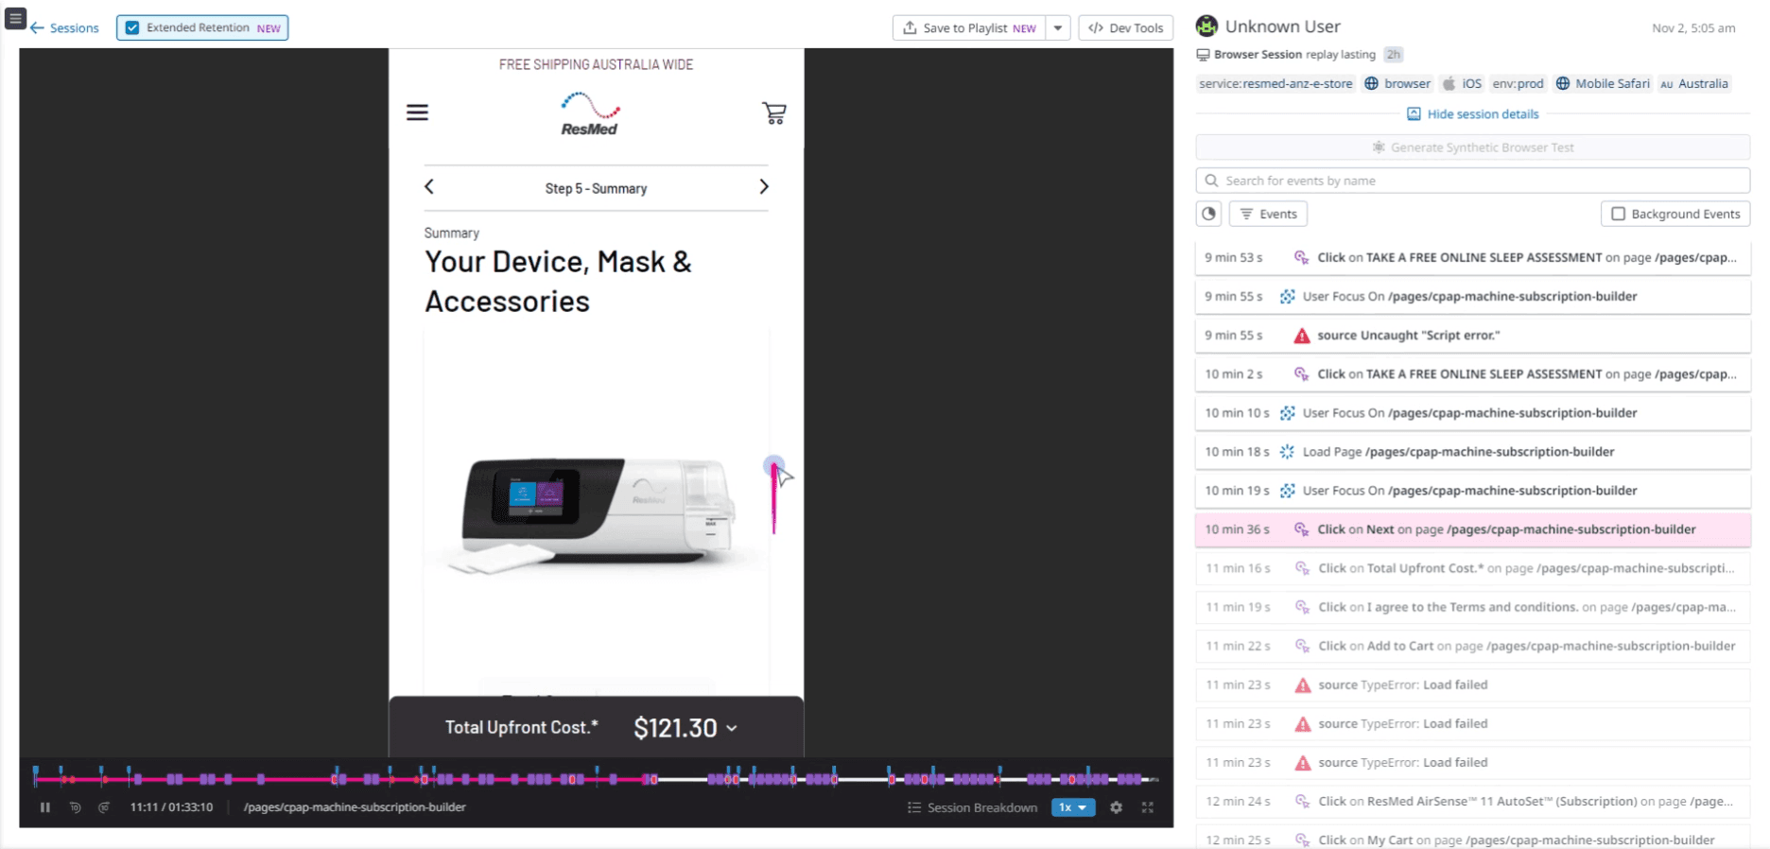Open replay player settings gear
Screen dimensions: 1770x849
coord(1117,807)
